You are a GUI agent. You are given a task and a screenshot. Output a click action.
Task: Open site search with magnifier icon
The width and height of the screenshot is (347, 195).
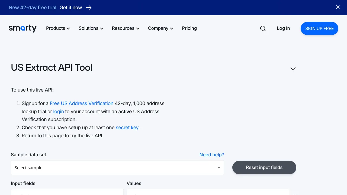pos(263,28)
